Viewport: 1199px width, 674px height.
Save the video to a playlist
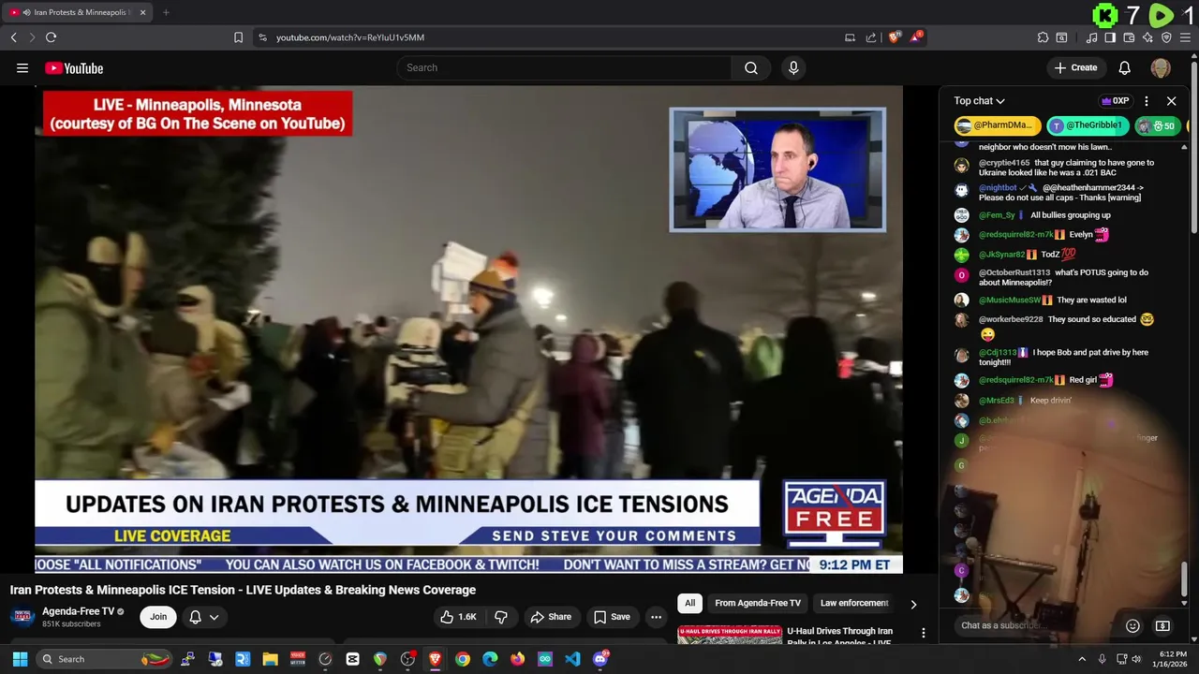612,617
